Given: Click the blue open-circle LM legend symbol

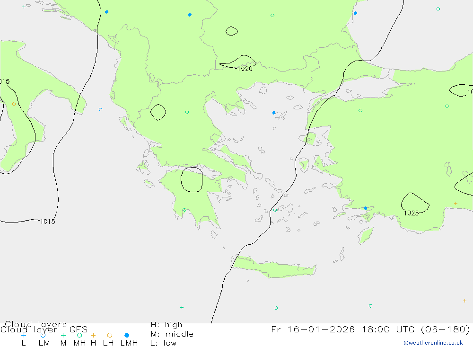Looking at the screenshot, I should click(43, 335).
